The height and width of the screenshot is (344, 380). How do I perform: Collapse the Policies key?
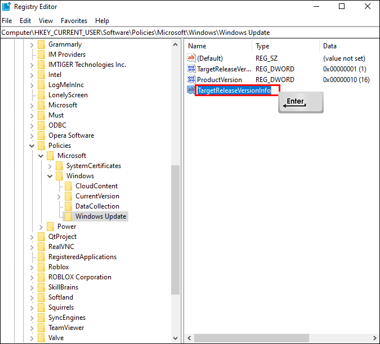32,146
